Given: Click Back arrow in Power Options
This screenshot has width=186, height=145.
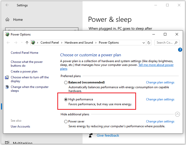Looking at the screenshot, I should [x=8, y=43].
